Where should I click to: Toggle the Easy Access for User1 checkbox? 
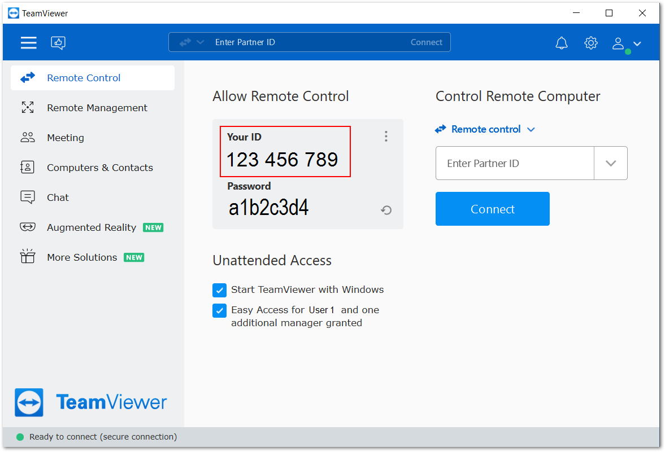pos(219,311)
